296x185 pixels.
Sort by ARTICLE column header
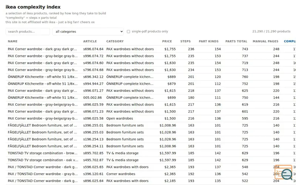point(90,41)
